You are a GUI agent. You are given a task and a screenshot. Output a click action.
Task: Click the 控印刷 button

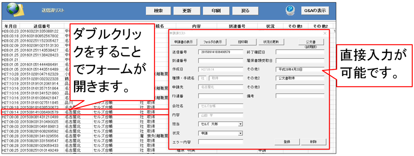coord(243,42)
